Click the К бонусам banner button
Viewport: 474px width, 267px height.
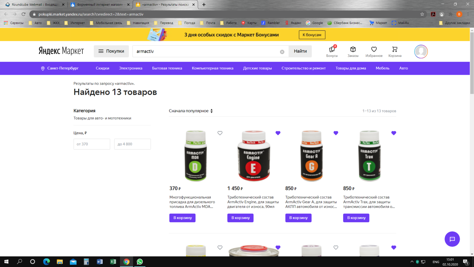(x=312, y=35)
